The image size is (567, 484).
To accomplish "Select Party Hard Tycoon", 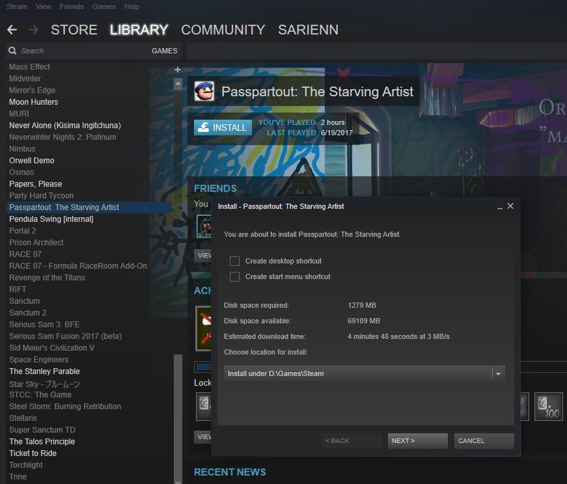I will click(41, 196).
